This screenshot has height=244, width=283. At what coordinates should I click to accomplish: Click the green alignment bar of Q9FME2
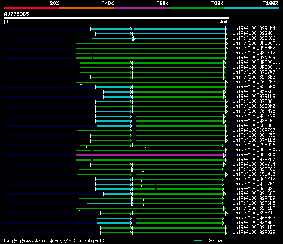pyautogui.click(x=151, y=48)
